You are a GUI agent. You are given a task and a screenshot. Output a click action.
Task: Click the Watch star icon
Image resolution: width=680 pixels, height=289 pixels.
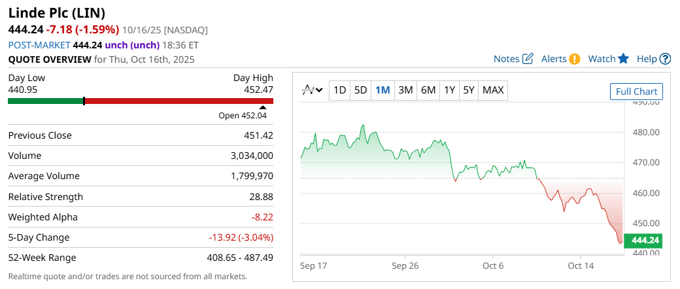[x=623, y=59]
